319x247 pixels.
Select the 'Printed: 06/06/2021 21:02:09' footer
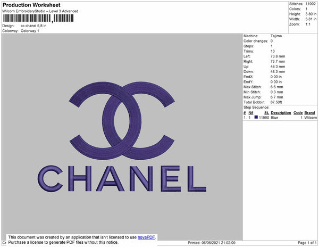(x=212, y=243)
